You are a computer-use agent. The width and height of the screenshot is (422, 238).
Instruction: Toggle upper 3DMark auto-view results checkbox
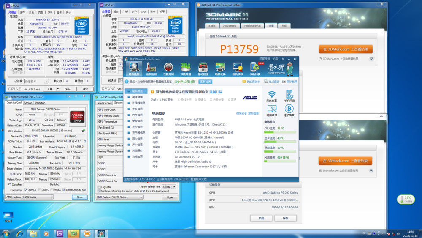[371, 59]
